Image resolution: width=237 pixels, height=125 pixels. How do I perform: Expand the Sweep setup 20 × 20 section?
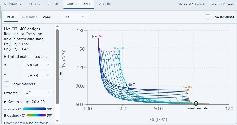(x=25, y=102)
